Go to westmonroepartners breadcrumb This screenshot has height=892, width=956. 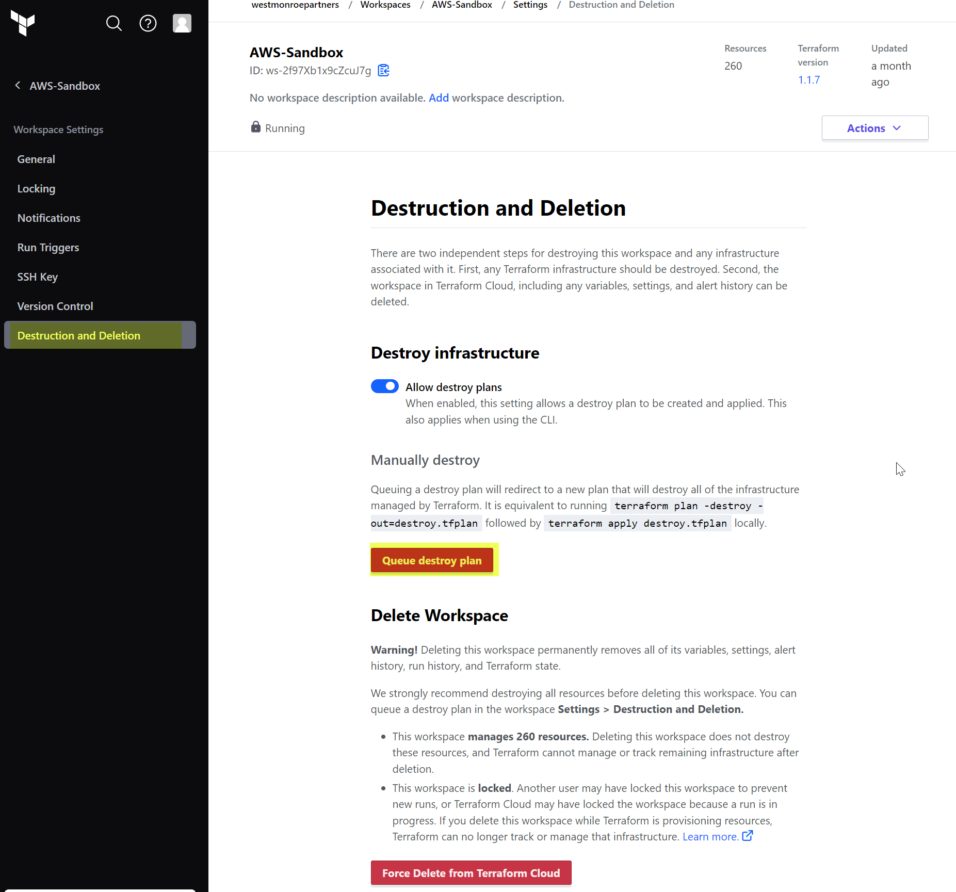pos(295,5)
